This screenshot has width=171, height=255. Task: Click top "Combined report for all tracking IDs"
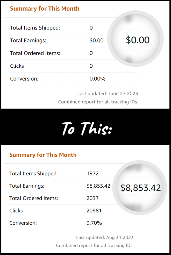point(98,102)
